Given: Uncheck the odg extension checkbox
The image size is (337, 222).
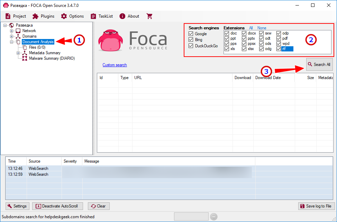Looking at the screenshot, I should (x=261, y=49).
